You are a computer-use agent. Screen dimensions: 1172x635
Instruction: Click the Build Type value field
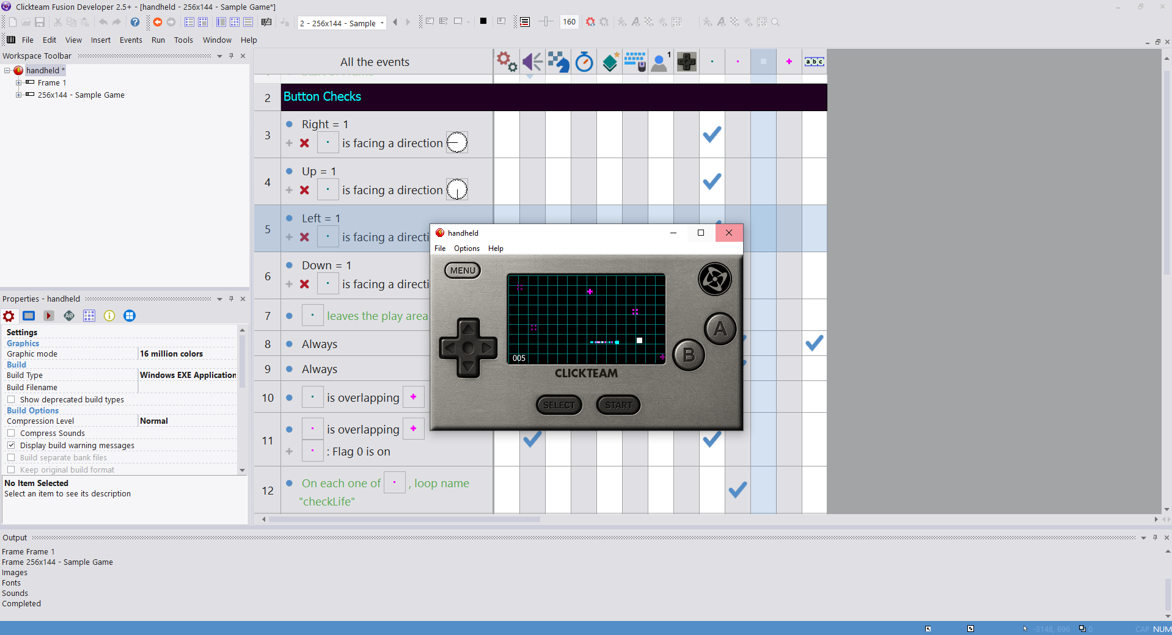click(x=187, y=375)
